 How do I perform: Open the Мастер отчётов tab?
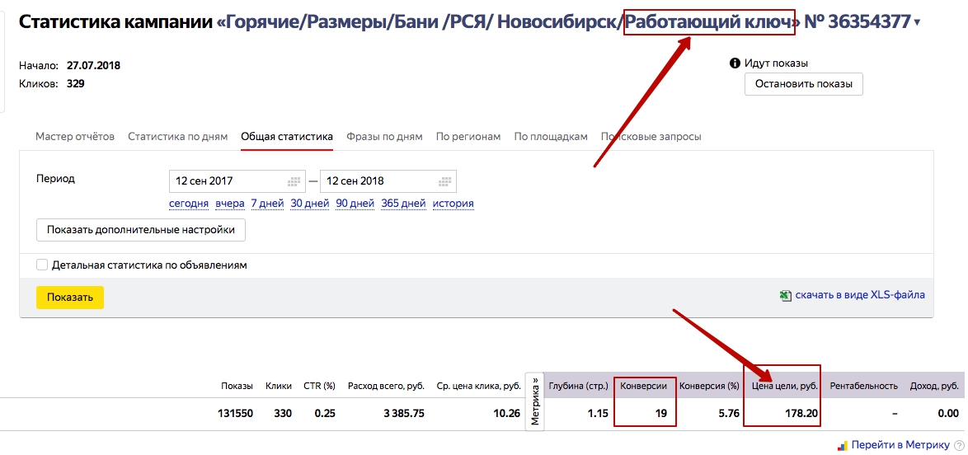click(x=75, y=137)
